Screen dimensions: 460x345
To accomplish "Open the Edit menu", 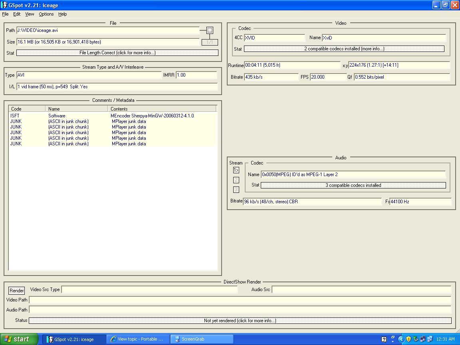I will (17, 14).
